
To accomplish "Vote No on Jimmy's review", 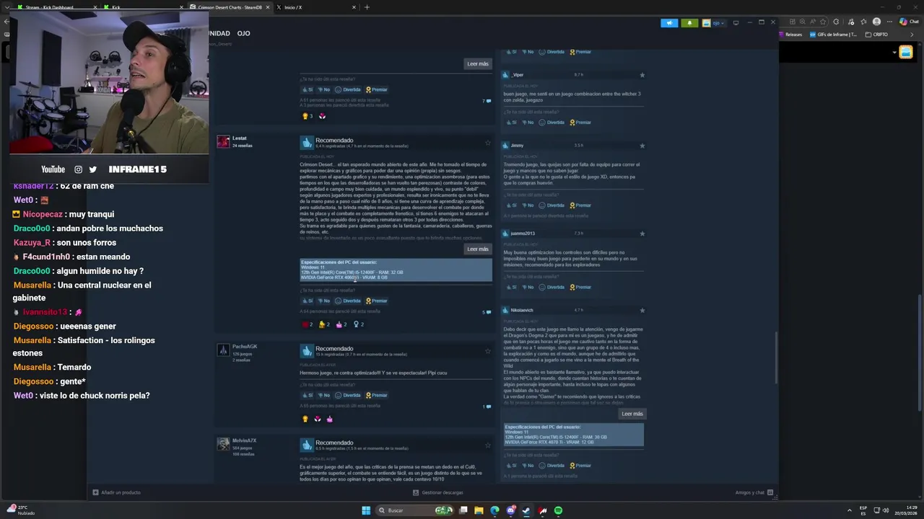I will [x=527, y=205].
